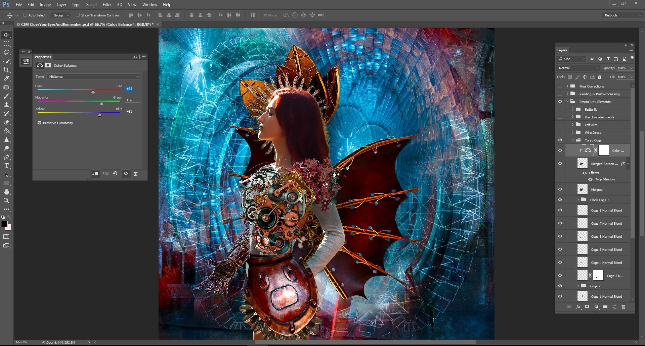Image resolution: width=645 pixels, height=346 pixels.
Task: Activate the Hand tool
Action: click(x=6, y=192)
